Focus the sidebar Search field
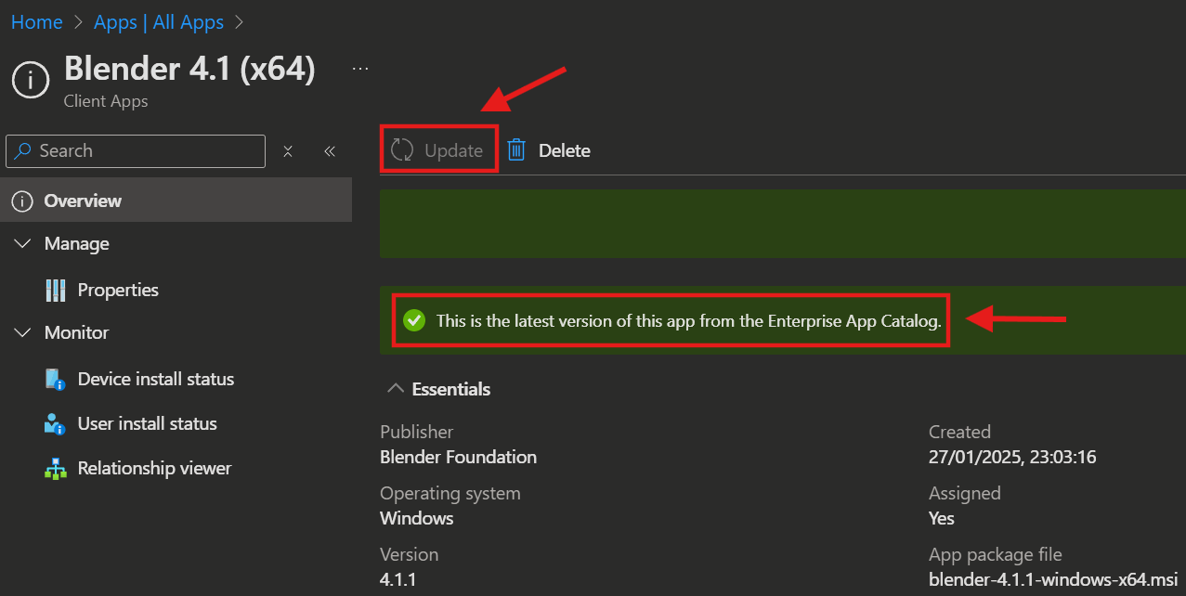Viewport: 1186px width, 596px height. click(136, 150)
